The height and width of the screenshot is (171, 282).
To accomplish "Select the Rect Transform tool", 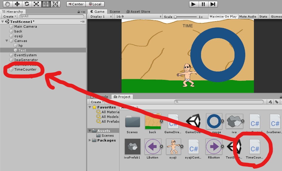I will tap(46, 4).
